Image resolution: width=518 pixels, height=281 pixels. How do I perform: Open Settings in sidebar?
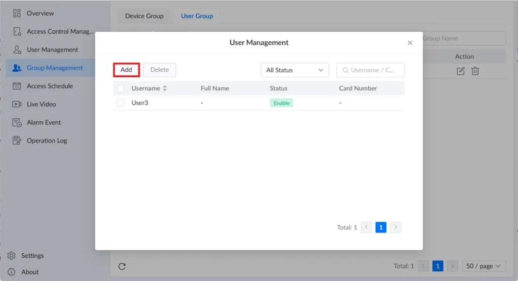[32, 256]
